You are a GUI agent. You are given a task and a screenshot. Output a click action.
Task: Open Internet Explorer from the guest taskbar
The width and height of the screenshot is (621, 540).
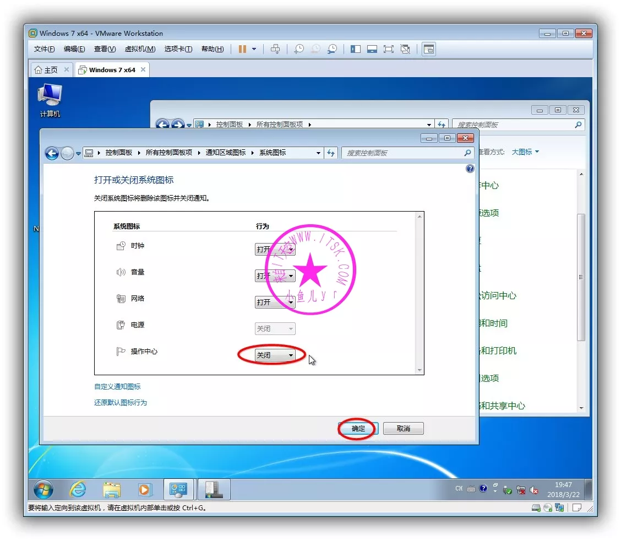coord(78,489)
